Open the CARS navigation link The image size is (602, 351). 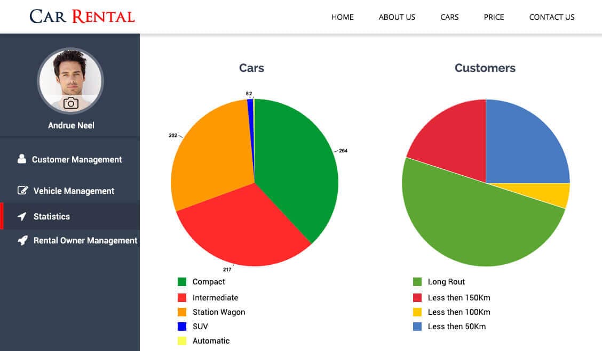click(x=449, y=17)
